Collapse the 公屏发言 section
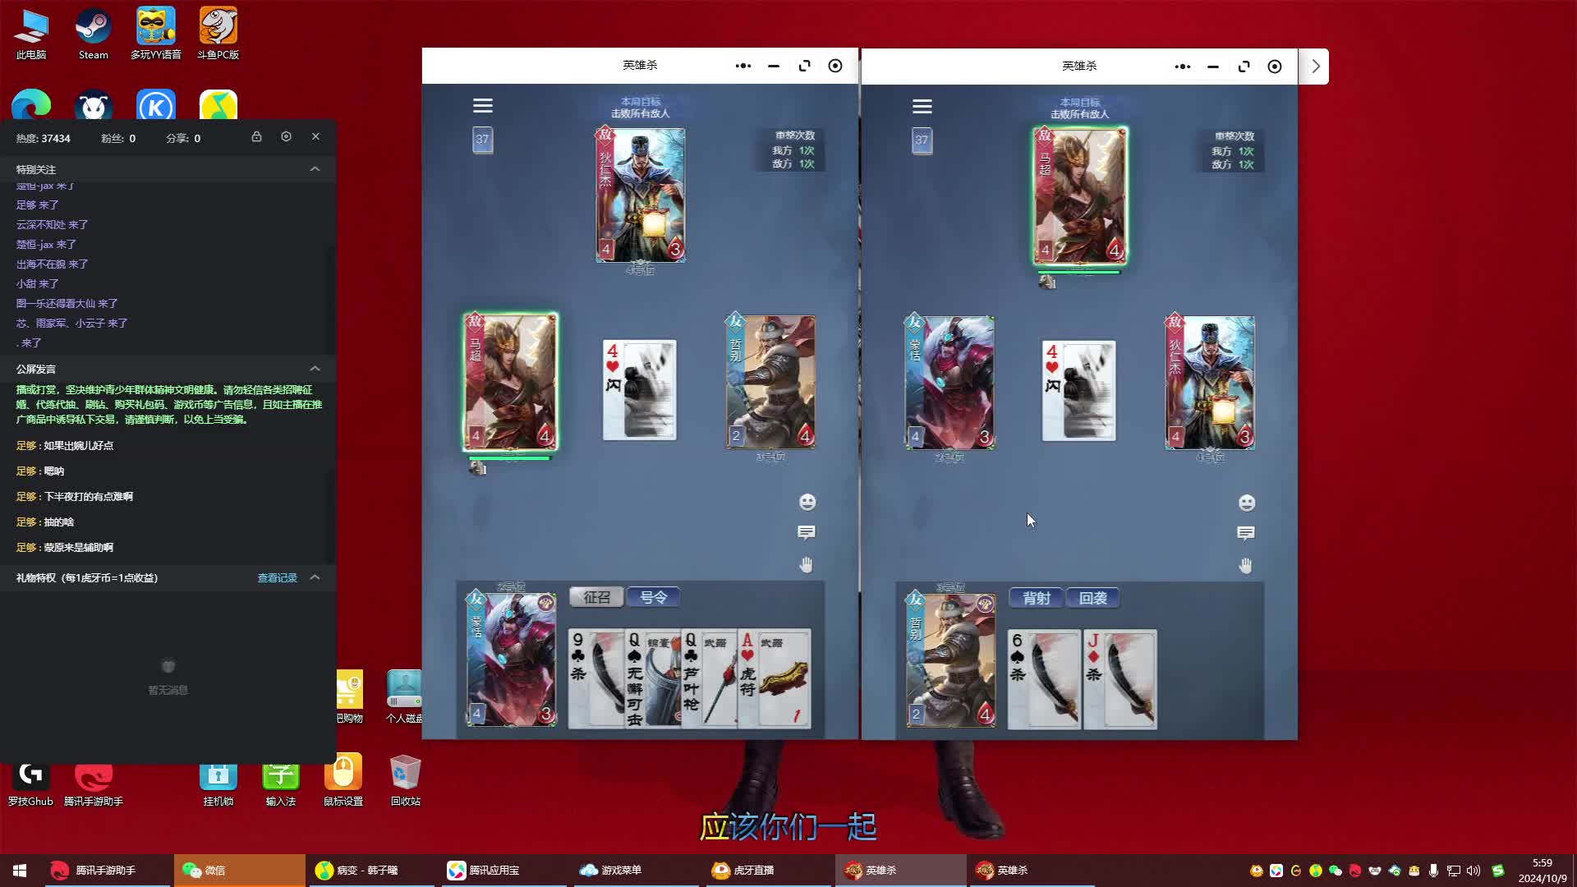 pyautogui.click(x=315, y=369)
